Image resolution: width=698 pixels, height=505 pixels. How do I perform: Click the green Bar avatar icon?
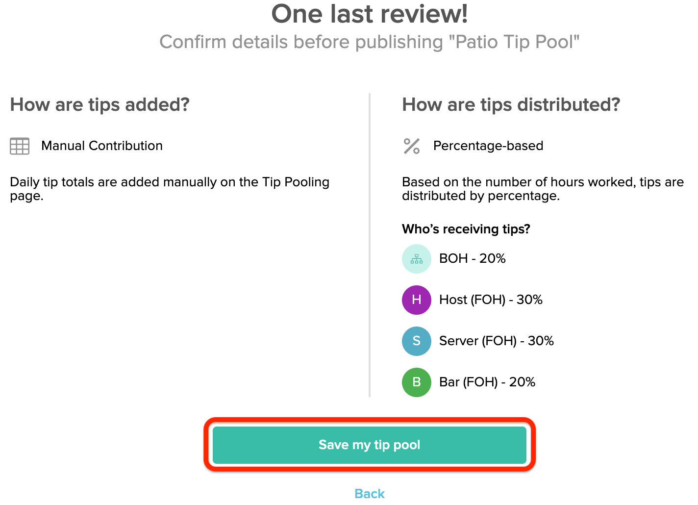(416, 382)
